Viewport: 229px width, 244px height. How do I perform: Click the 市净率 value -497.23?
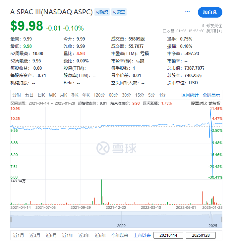(x=192, y=53)
